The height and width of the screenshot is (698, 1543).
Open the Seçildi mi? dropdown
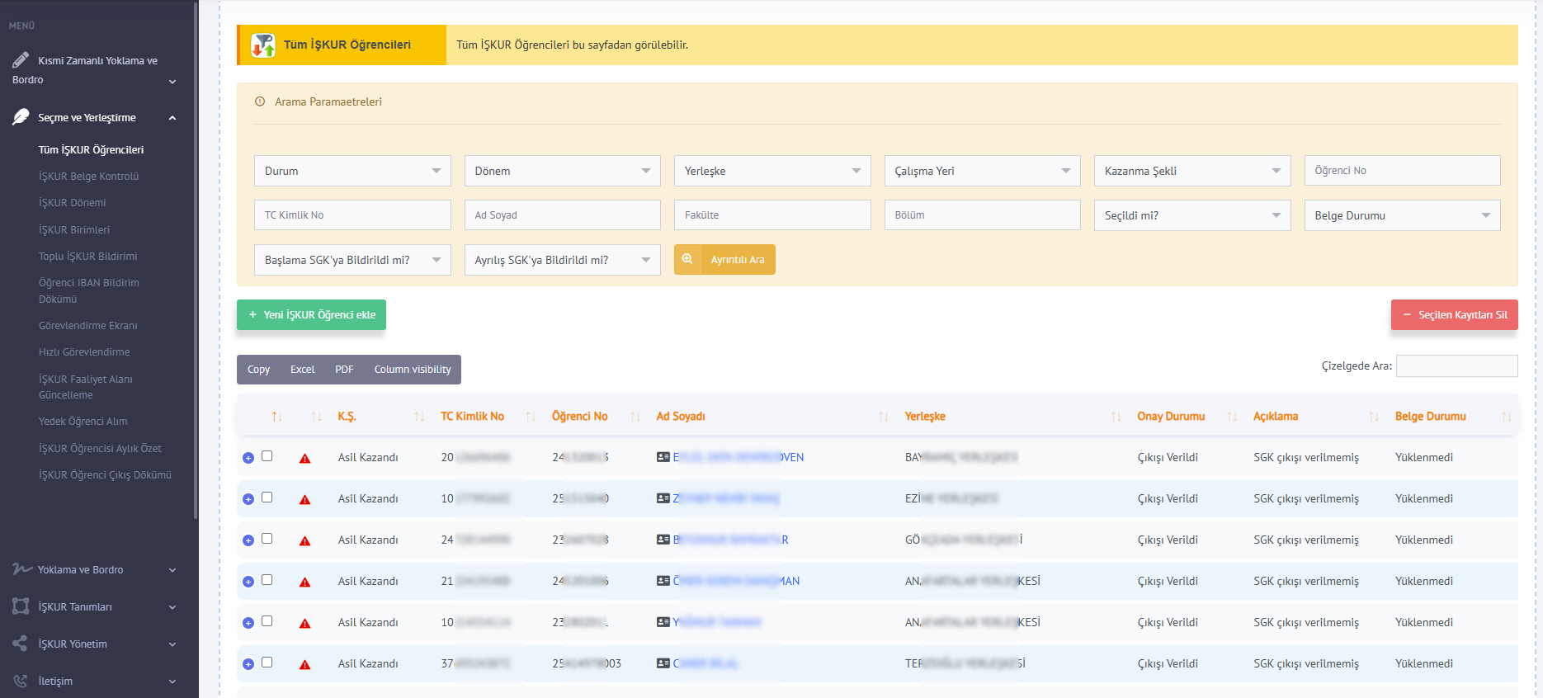click(x=1192, y=215)
